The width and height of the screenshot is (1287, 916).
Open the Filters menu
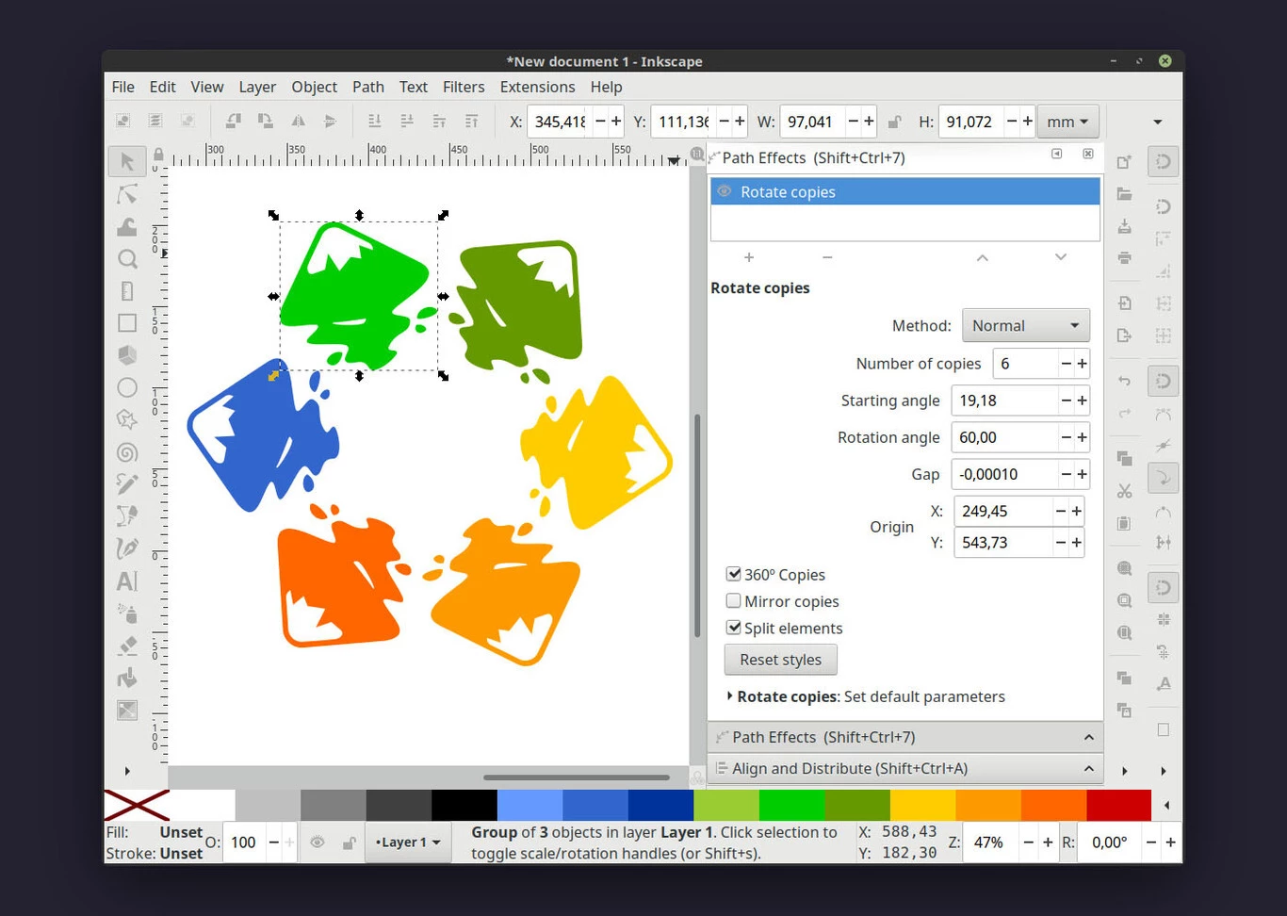pos(464,87)
